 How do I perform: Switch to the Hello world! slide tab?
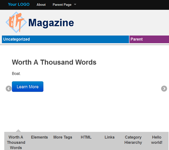[157, 140]
